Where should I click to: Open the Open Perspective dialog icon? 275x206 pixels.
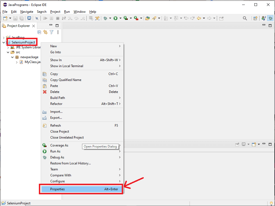pyautogui.click(x=255, y=18)
